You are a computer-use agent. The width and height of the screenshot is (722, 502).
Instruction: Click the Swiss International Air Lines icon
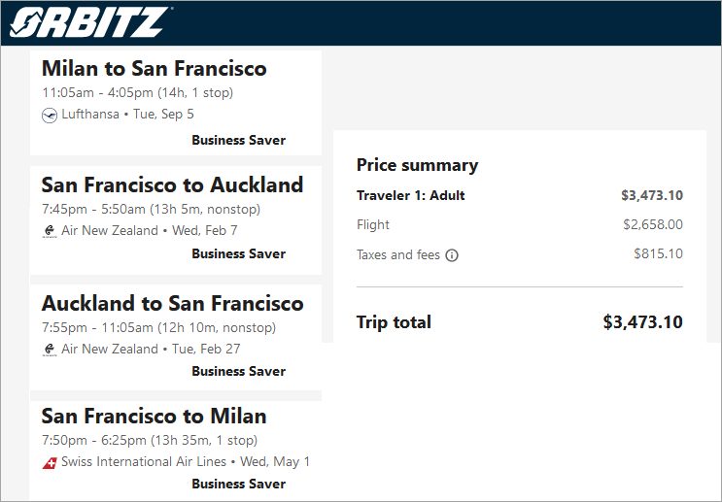(x=50, y=462)
